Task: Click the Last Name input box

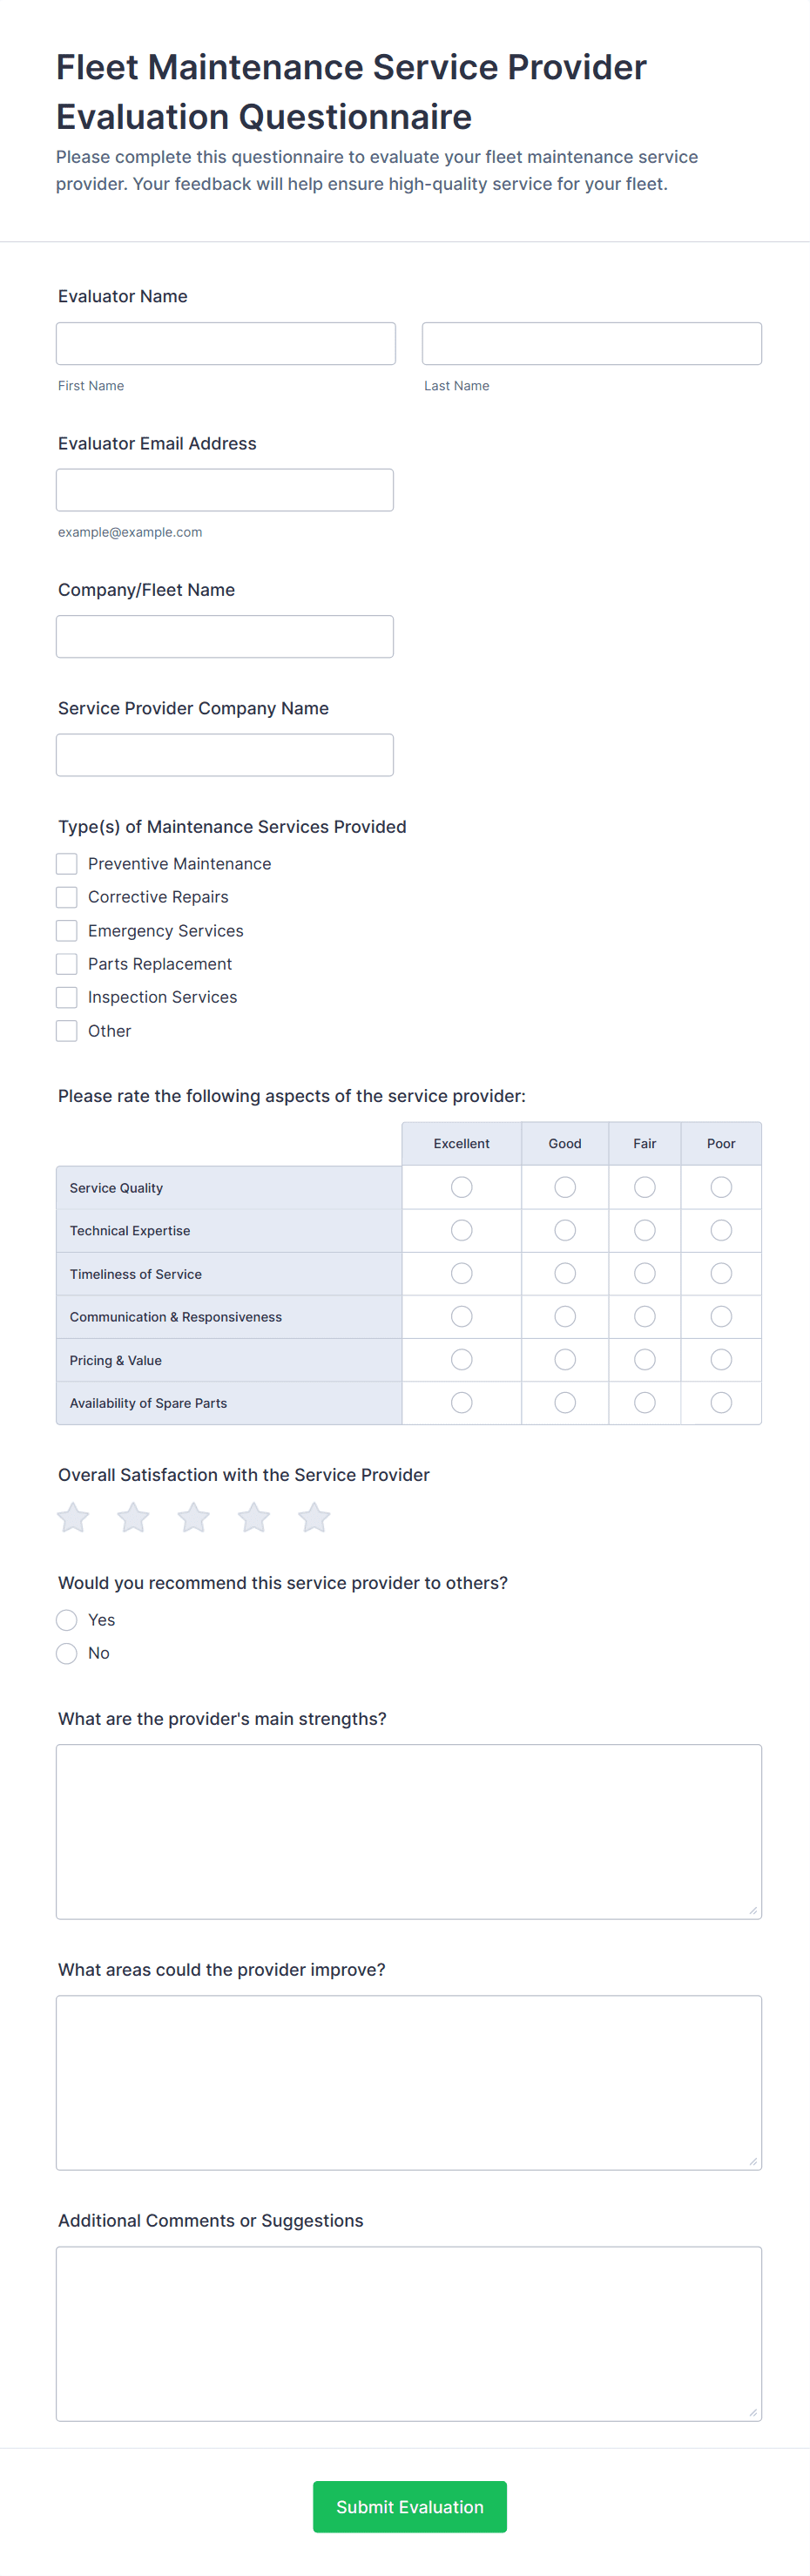Action: (592, 343)
